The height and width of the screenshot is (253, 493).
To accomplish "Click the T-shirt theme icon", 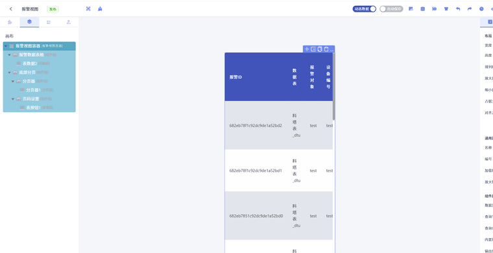I will (446, 9).
